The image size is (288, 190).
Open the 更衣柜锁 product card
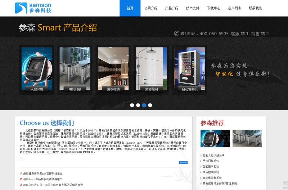click(113, 70)
